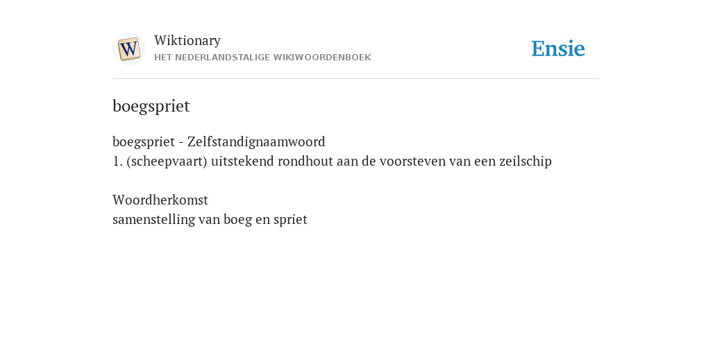Image resolution: width=711 pixels, height=355 pixels.
Task: Click the word uitstekend in definition
Action: (x=242, y=161)
